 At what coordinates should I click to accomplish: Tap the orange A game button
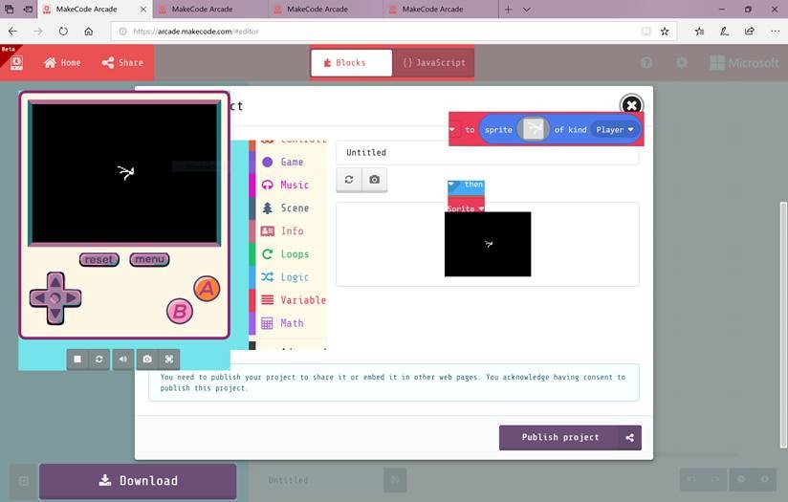point(207,289)
